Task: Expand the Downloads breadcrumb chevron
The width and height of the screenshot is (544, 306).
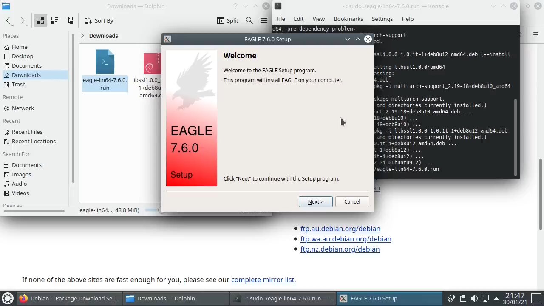Action: [82, 36]
